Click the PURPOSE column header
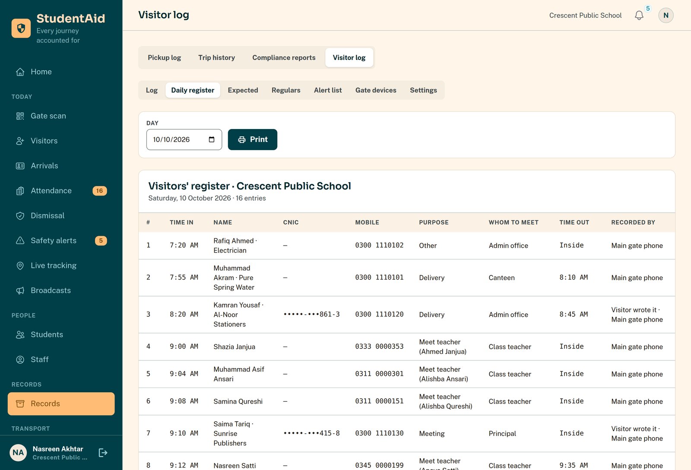 (434, 222)
